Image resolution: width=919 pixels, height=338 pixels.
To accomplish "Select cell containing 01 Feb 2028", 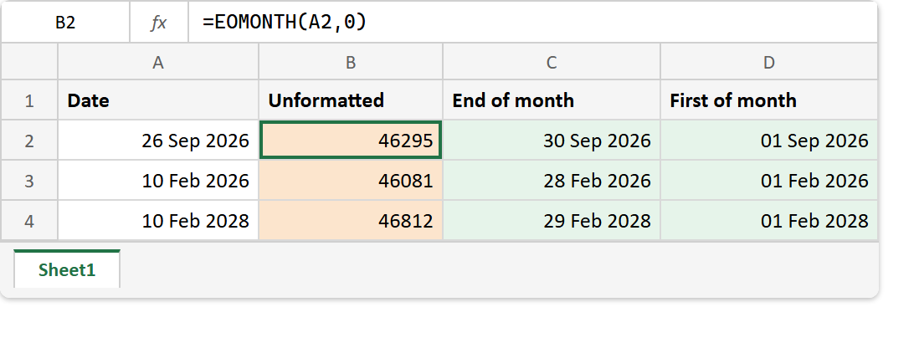I will tap(769, 221).
